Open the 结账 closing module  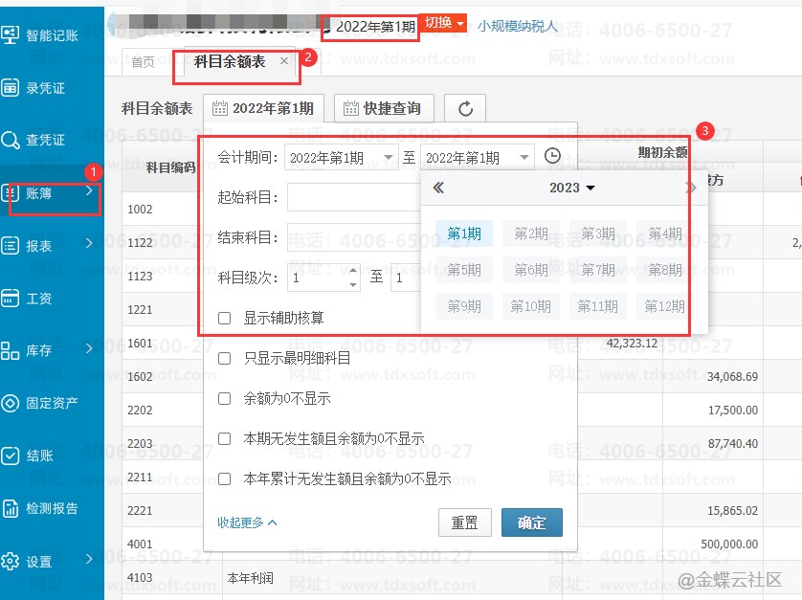[38, 456]
